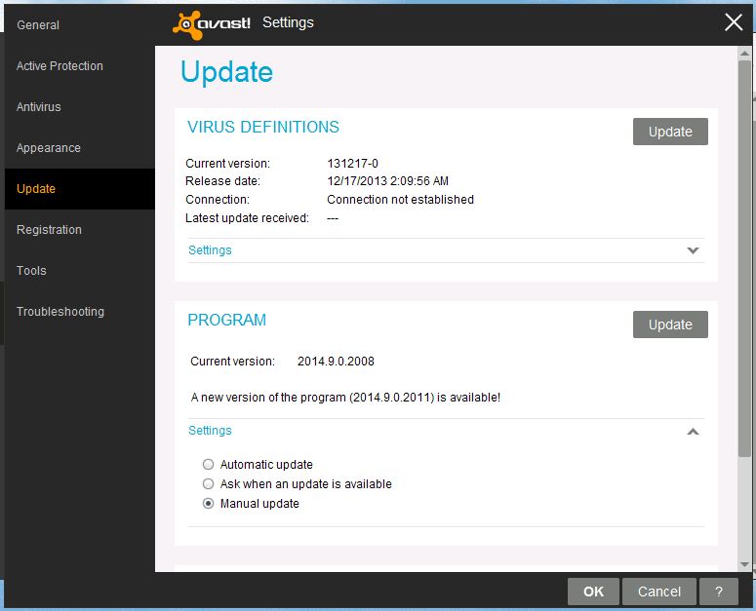Click the Settings link under Virus Definitions
The height and width of the screenshot is (611, 756).
click(210, 250)
